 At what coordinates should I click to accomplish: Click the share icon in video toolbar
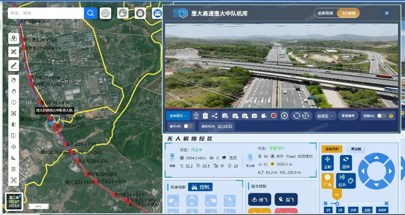pyautogui.click(x=214, y=115)
